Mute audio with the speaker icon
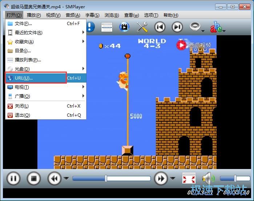 coord(208,178)
